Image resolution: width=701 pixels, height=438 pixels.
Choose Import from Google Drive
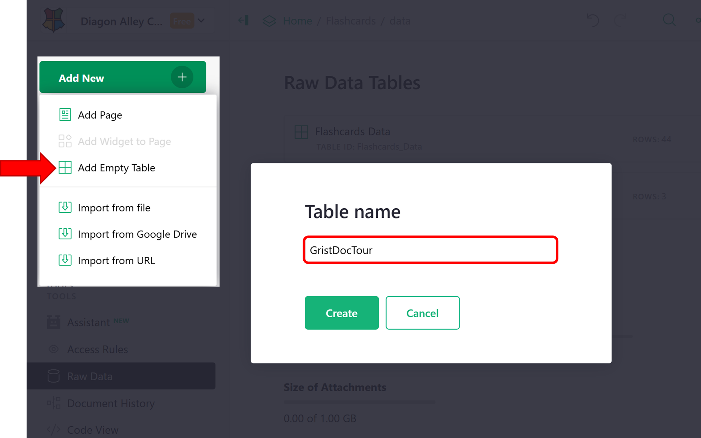(137, 234)
